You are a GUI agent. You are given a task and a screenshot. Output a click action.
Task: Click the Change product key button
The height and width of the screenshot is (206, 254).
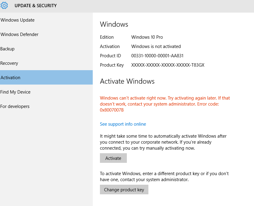point(124,190)
